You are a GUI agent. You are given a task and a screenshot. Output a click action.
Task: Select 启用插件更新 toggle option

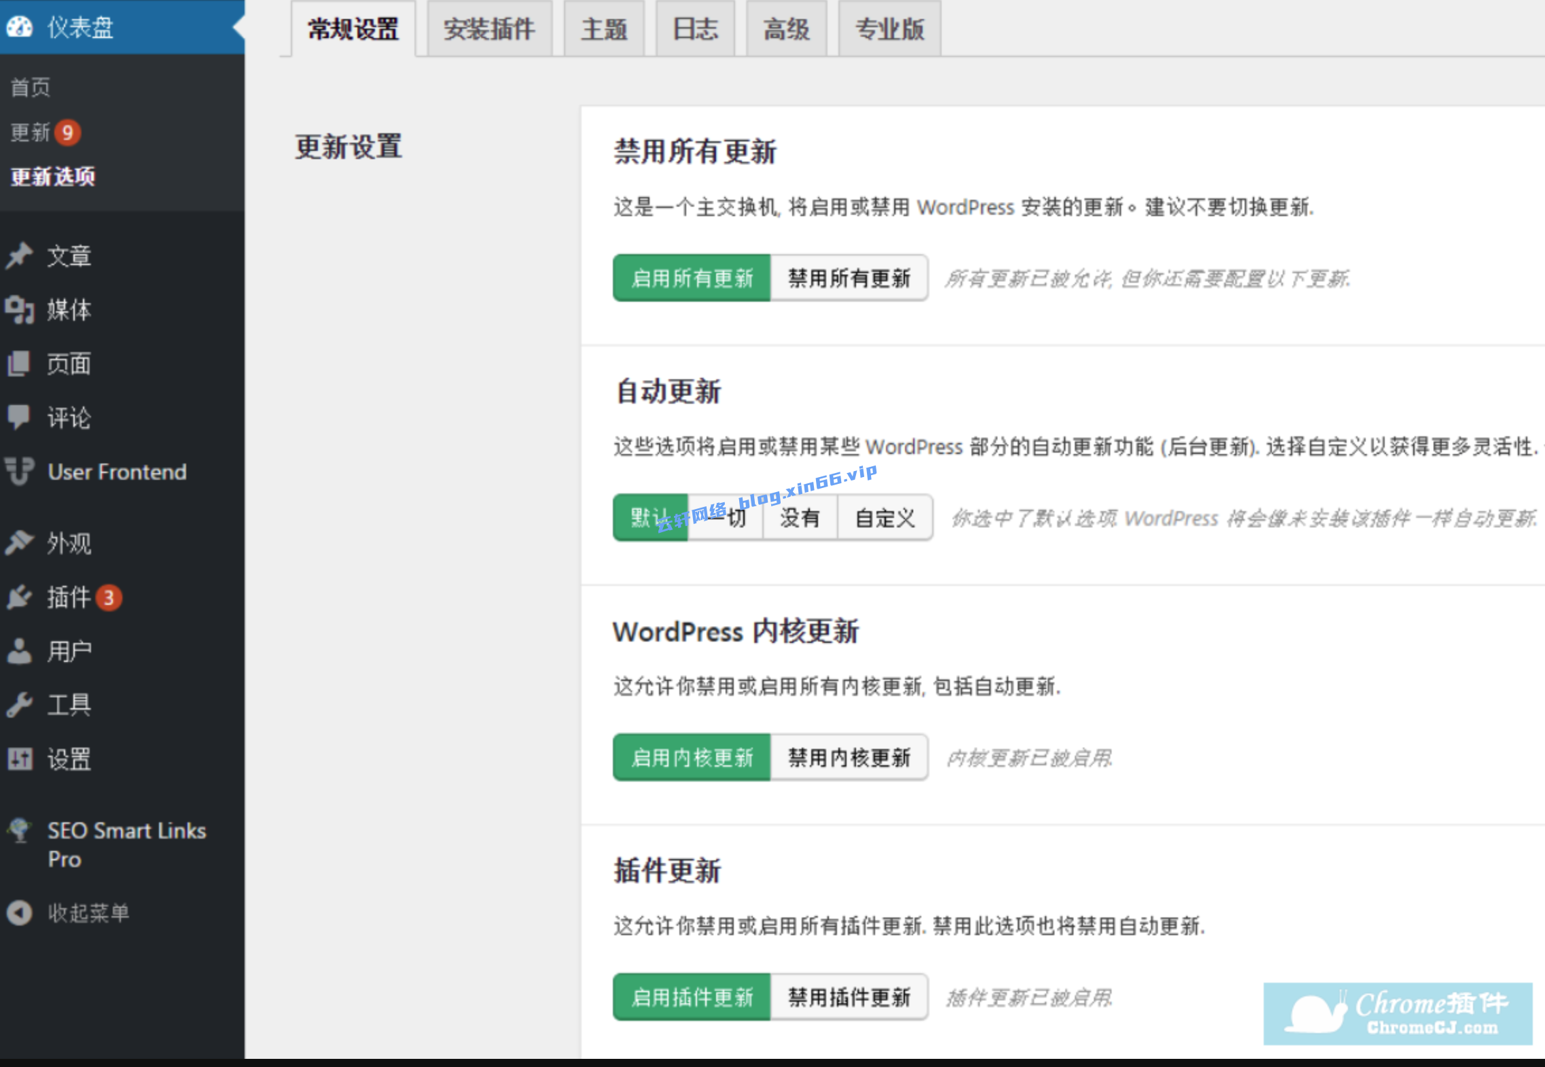tap(692, 997)
